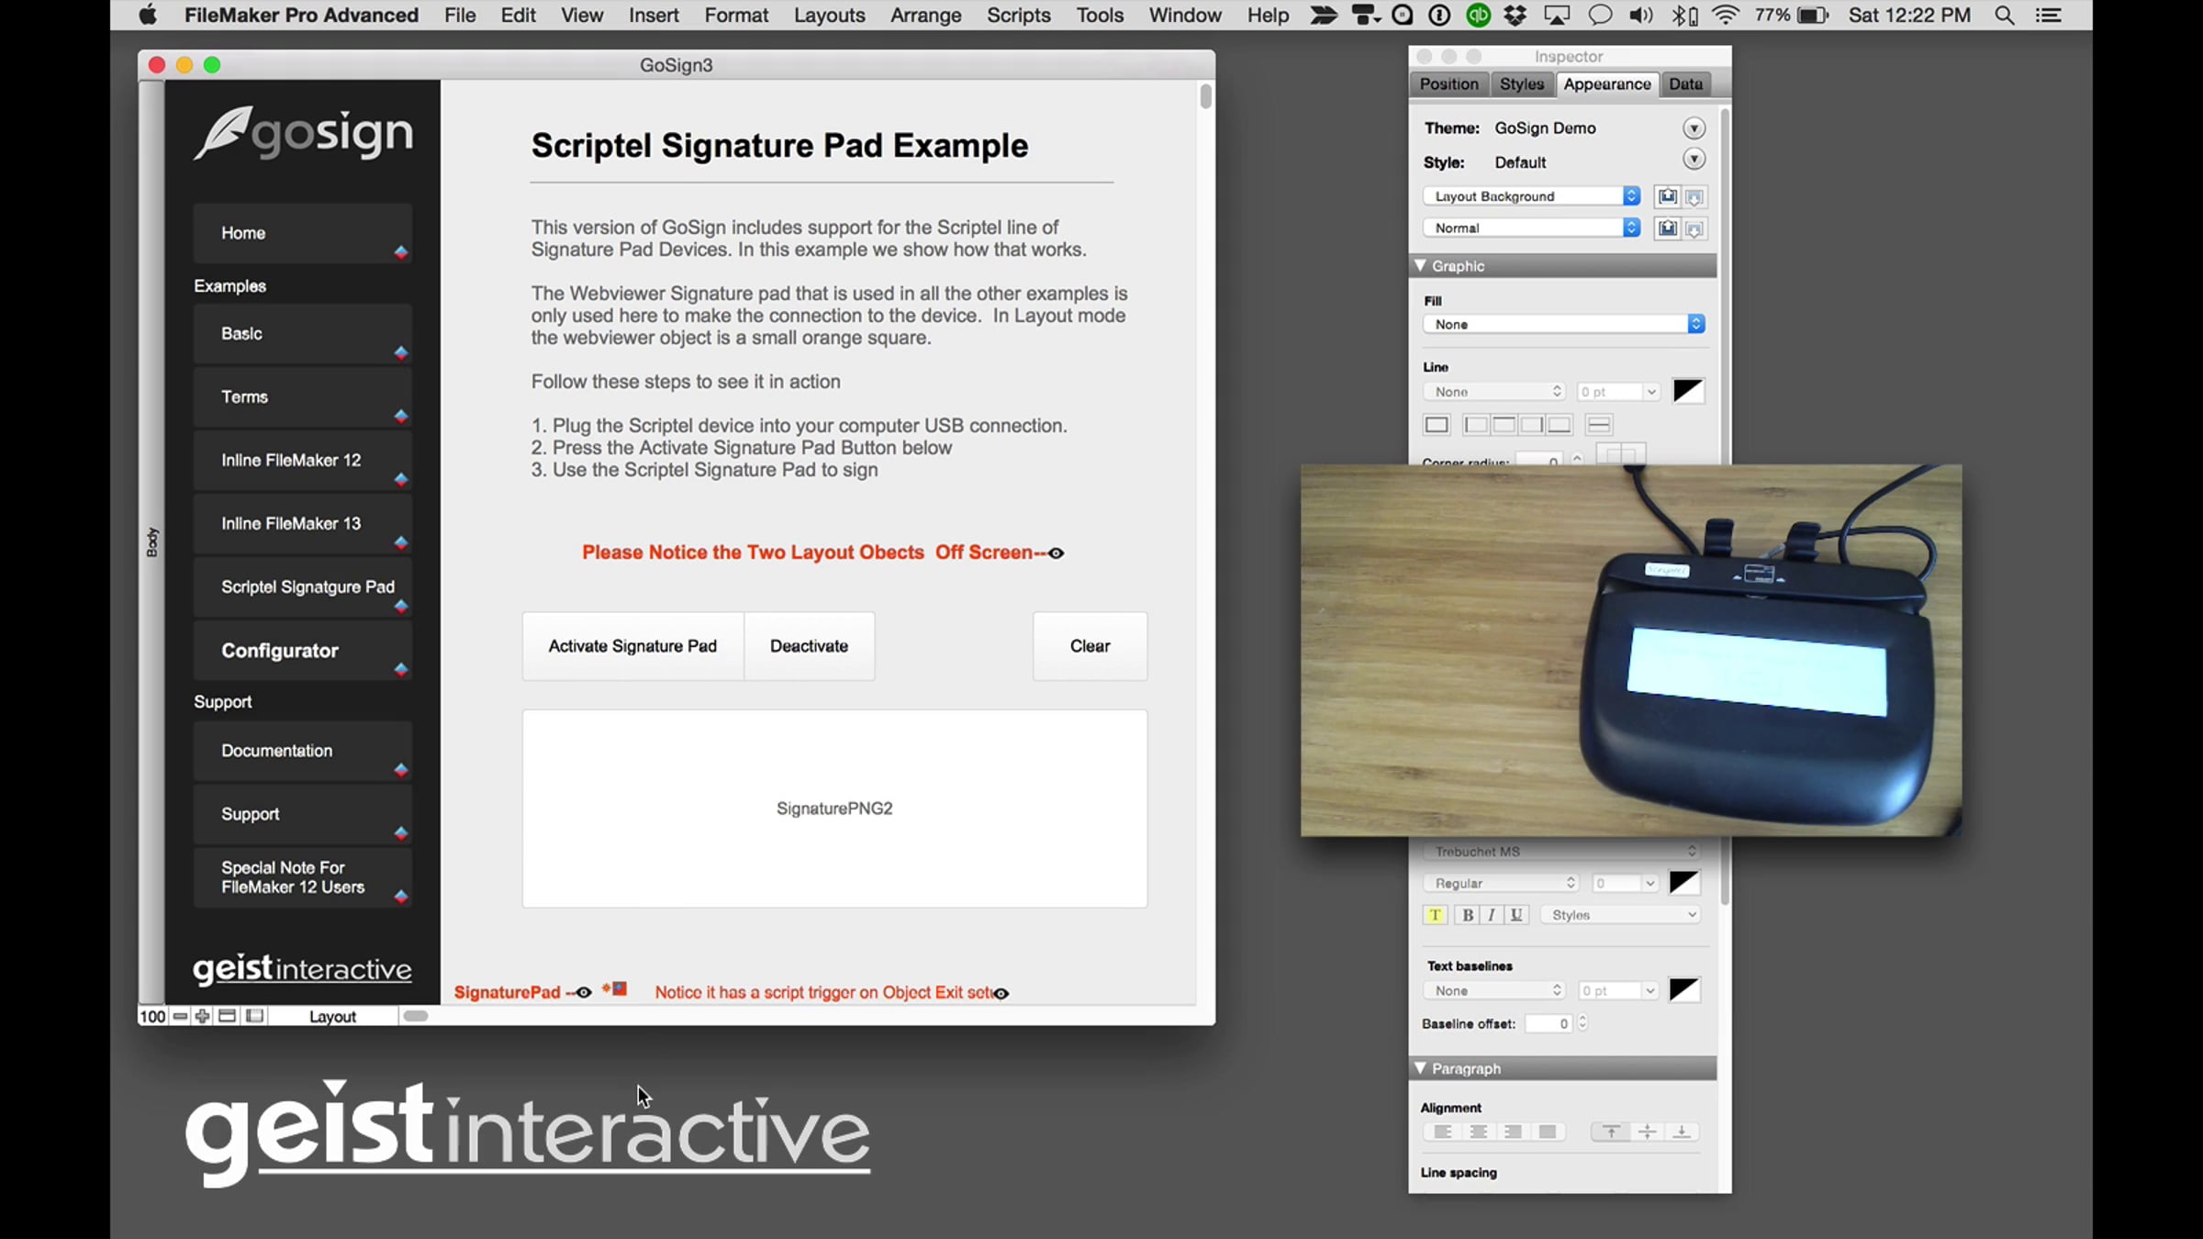Apply all borders line option
The image size is (2203, 1239).
click(1437, 425)
